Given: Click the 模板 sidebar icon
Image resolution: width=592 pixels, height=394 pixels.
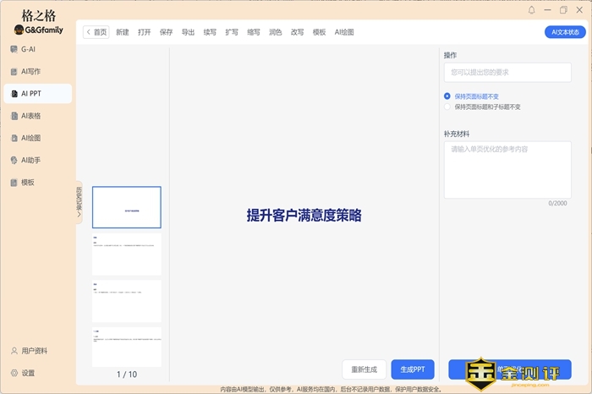Looking at the screenshot, I should [x=14, y=182].
